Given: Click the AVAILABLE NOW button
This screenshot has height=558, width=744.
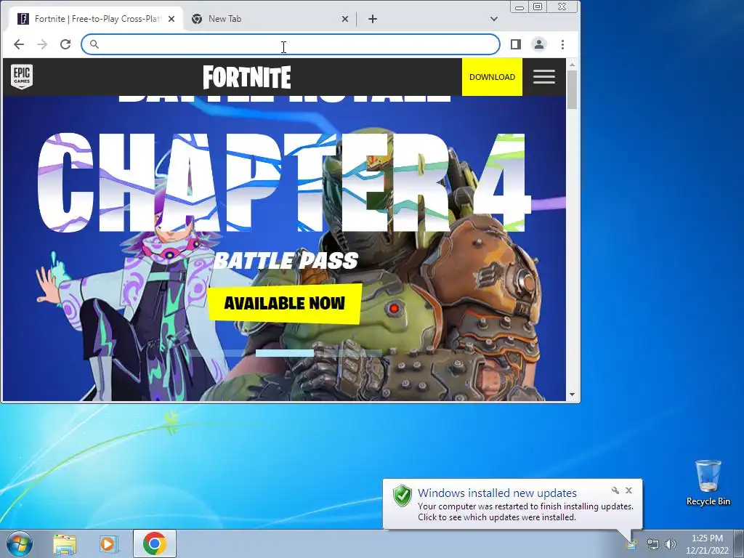Looking at the screenshot, I should pos(285,304).
